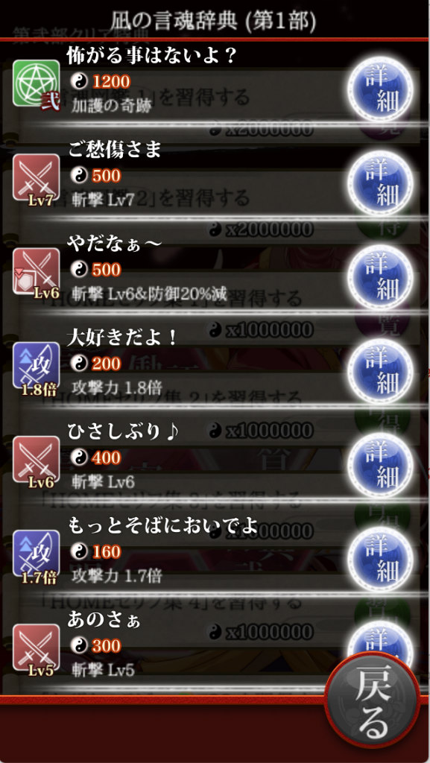Open 詳細 for ご愁傷さま
This screenshot has width=430, height=763.
click(x=380, y=183)
